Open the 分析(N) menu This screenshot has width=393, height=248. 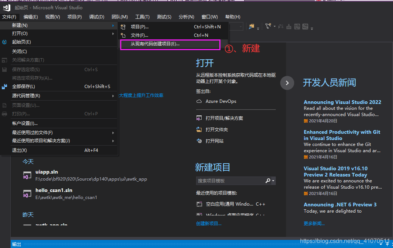(186, 17)
